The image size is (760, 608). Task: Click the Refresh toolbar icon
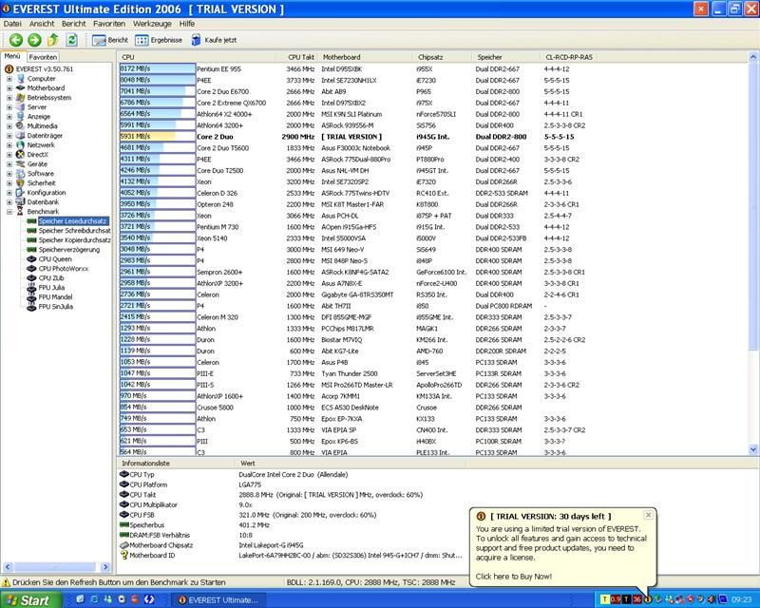(72, 40)
